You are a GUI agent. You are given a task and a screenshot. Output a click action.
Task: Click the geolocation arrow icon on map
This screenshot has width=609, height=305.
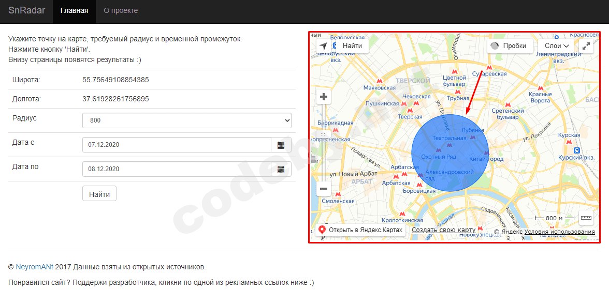point(323,45)
